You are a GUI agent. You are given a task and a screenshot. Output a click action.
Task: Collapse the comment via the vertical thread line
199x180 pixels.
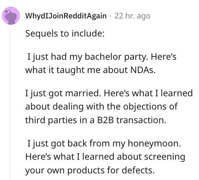pos(10,105)
